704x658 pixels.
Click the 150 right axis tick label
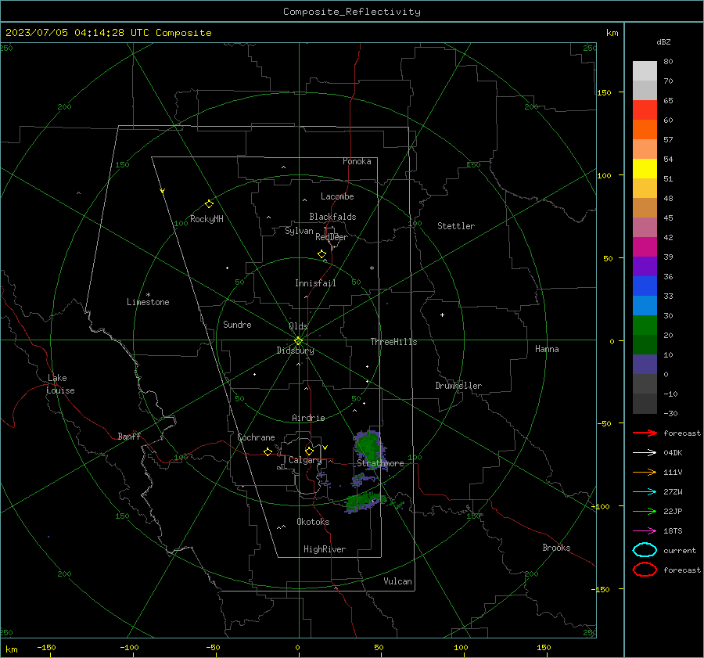605,92
